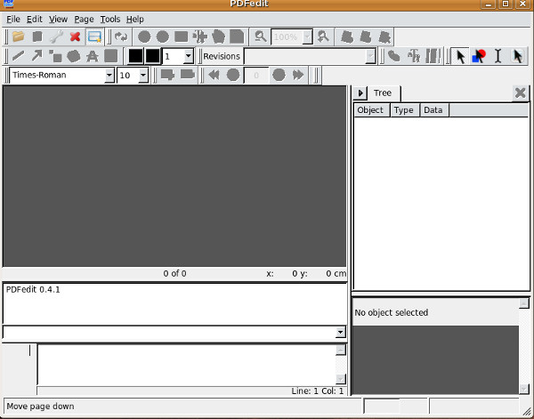Toggle arrow pointer with light blue box

[517, 56]
